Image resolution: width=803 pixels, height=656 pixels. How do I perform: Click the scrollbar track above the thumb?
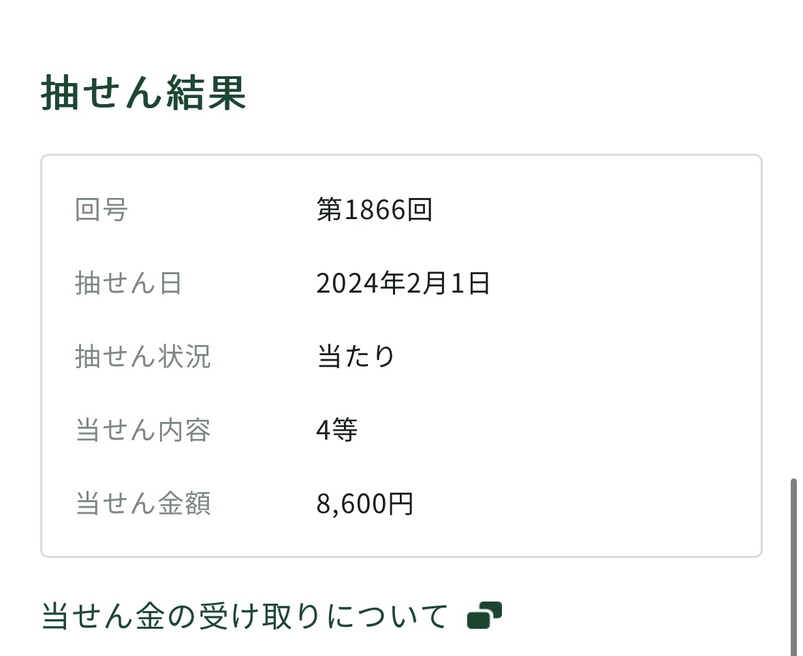pyautogui.click(x=793, y=272)
